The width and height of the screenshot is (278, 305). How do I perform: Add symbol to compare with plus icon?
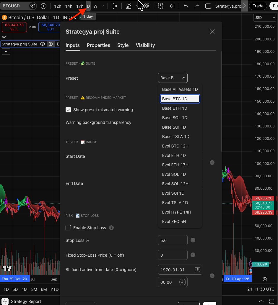coord(43,6)
